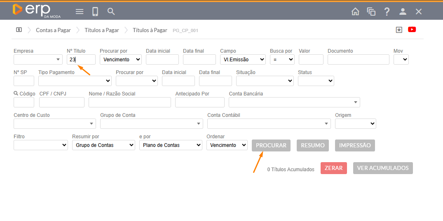
Task: Open the windows copy icon
Action: (371, 12)
